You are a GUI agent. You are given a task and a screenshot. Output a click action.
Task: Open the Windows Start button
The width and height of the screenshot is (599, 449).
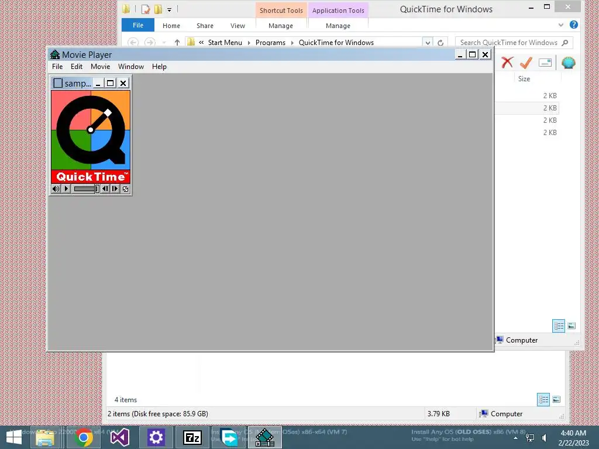pos(14,437)
